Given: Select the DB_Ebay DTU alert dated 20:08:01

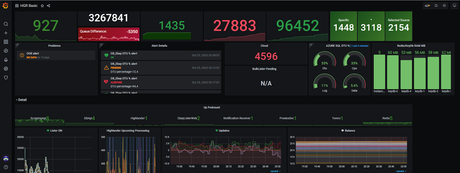Looking at the screenshot, I should pos(161,55).
